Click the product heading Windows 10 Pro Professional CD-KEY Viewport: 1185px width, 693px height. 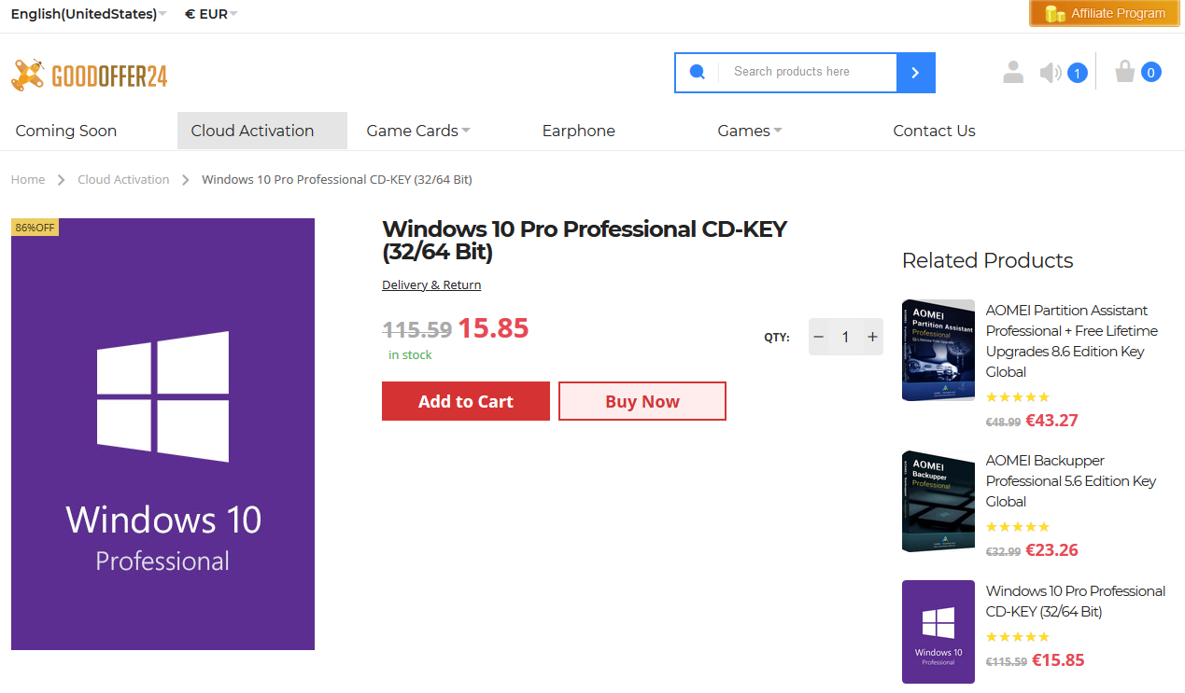(585, 241)
